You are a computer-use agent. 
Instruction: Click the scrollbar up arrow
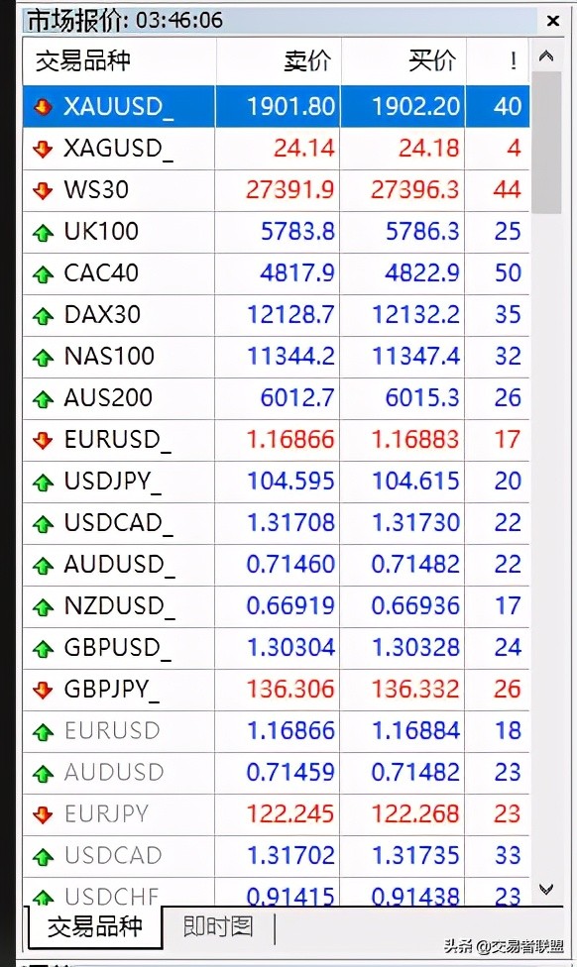pos(545,56)
